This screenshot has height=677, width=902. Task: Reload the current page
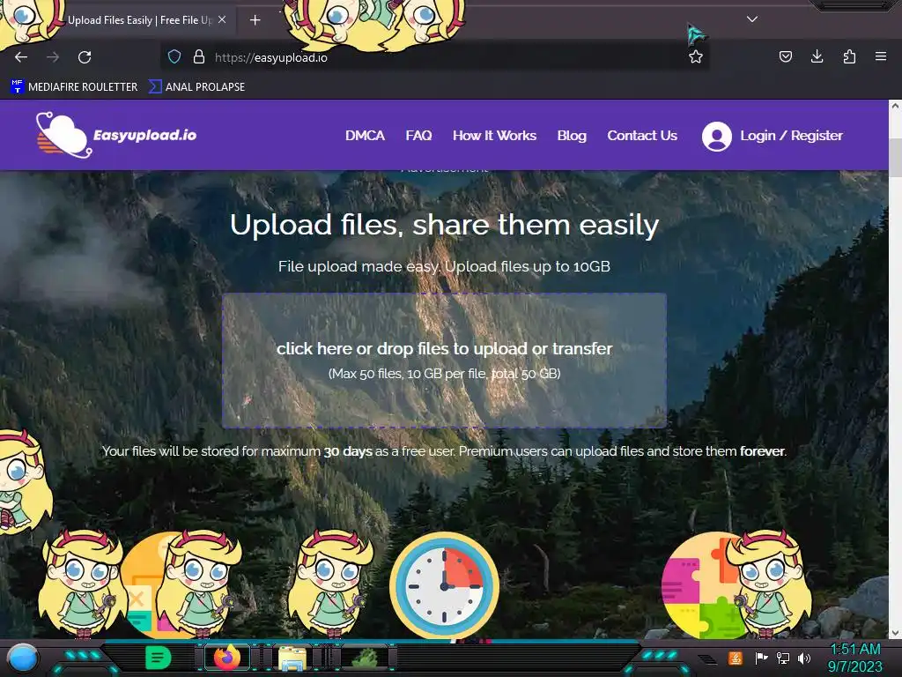click(85, 57)
